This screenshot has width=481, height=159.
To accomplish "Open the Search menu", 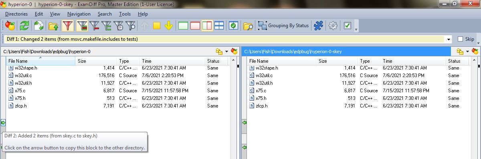I will coord(105,14).
